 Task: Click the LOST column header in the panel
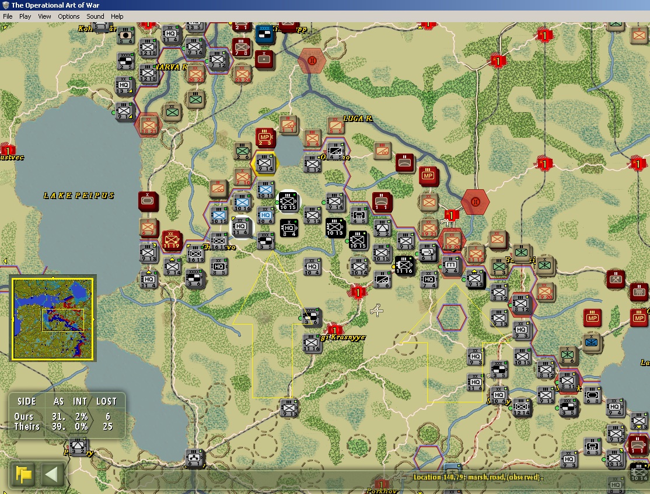click(x=106, y=401)
